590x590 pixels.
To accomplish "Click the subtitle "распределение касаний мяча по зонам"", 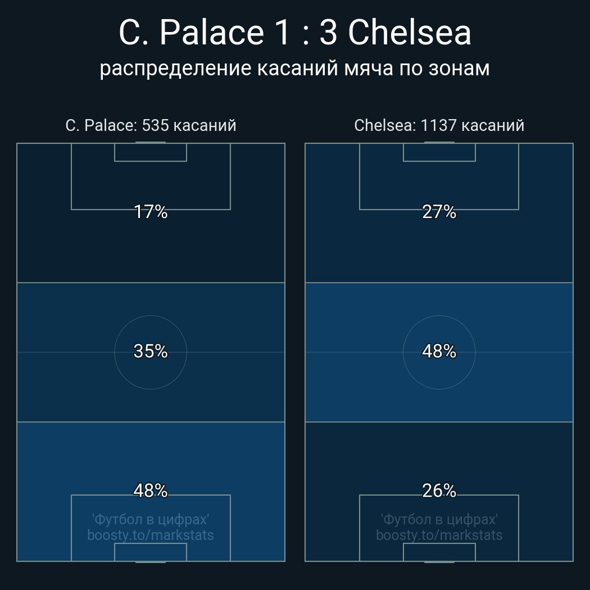I will pos(295,69).
